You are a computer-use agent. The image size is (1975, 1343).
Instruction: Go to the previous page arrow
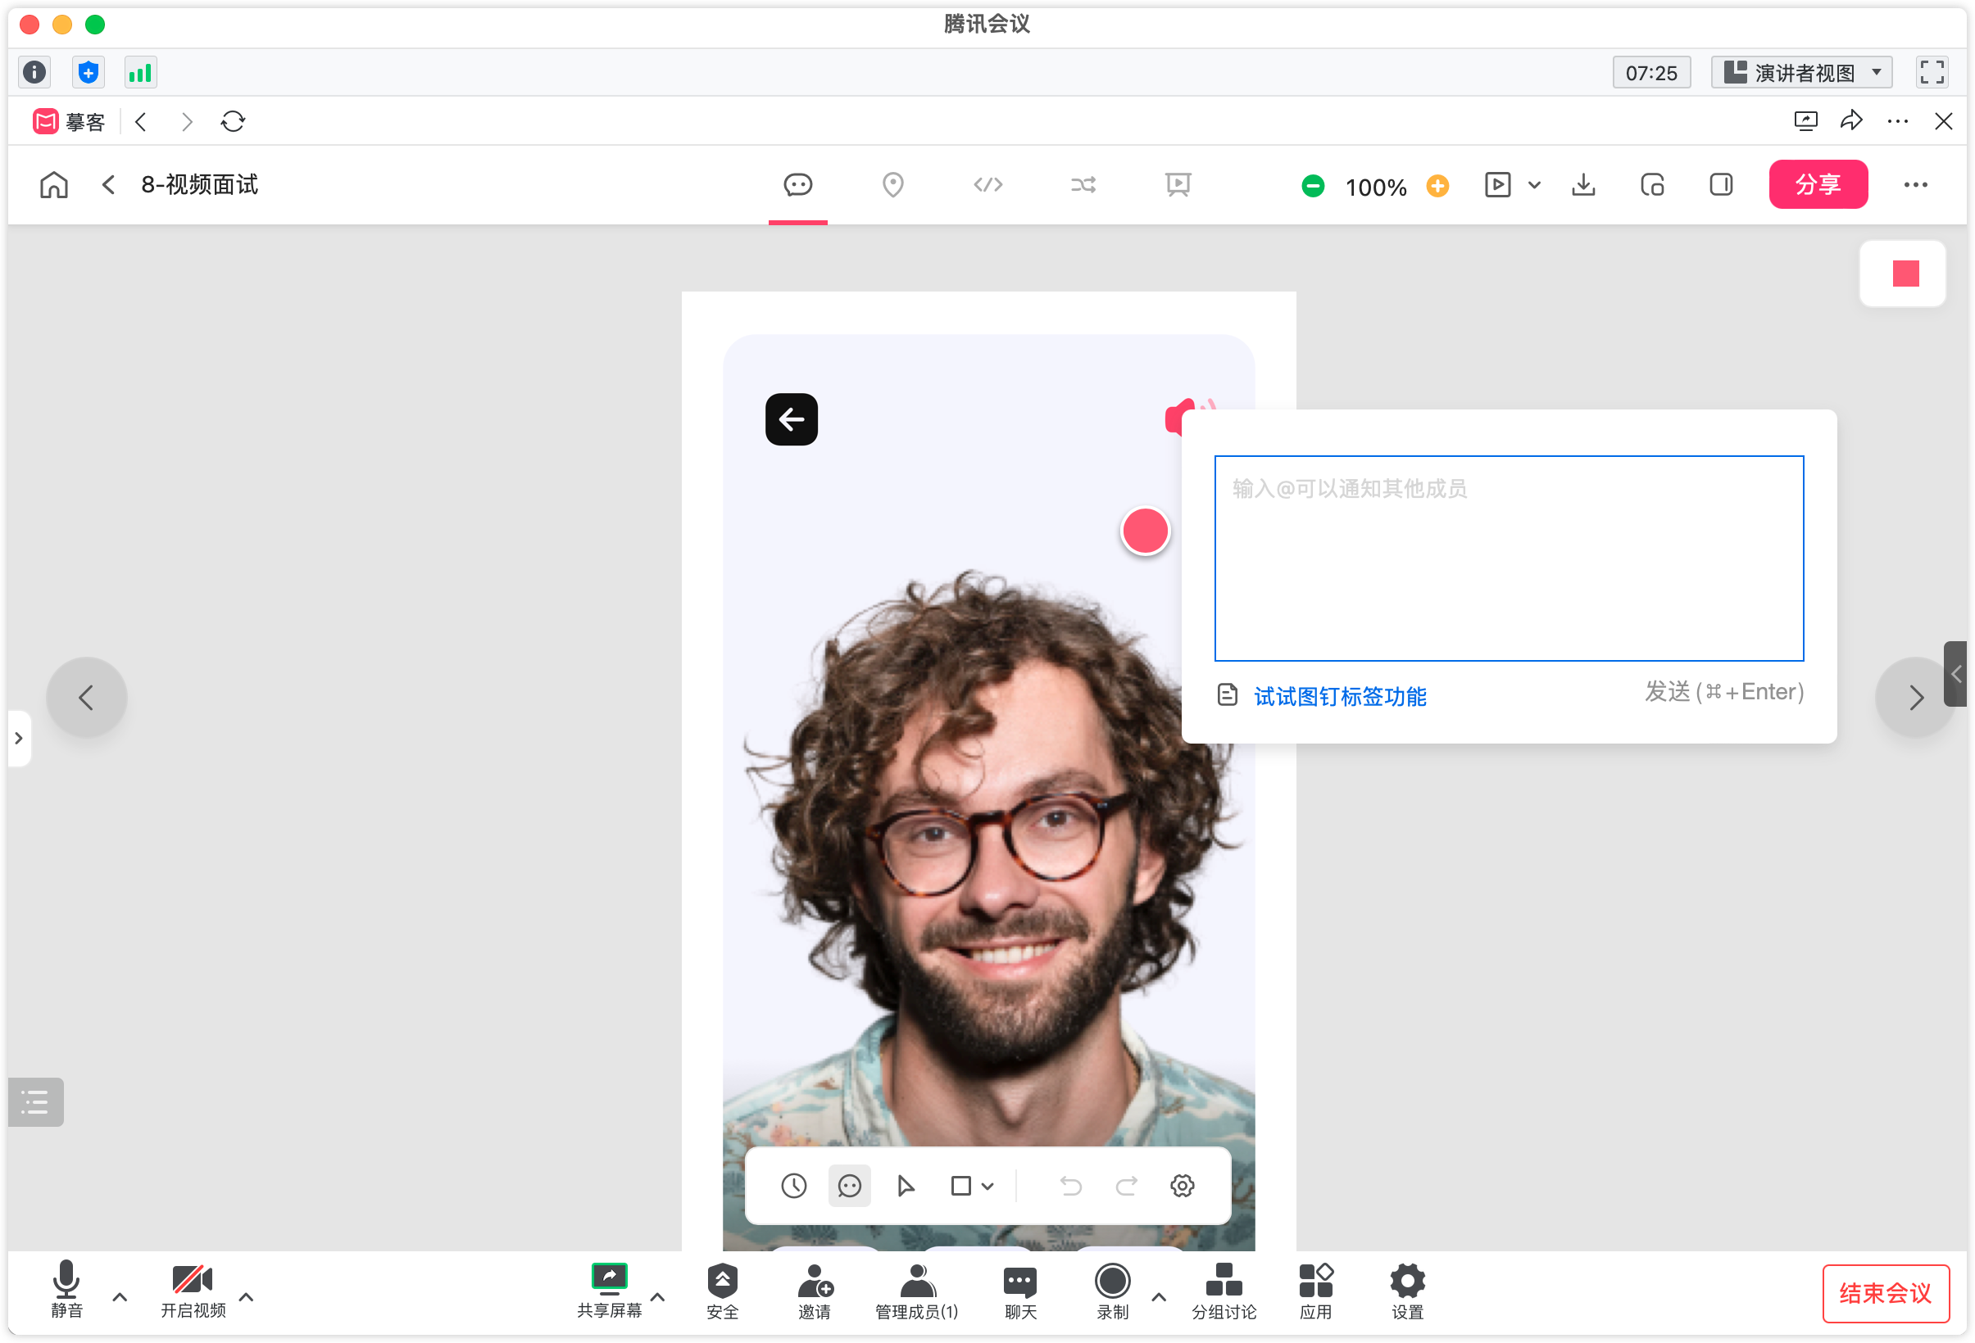pyautogui.click(x=87, y=699)
